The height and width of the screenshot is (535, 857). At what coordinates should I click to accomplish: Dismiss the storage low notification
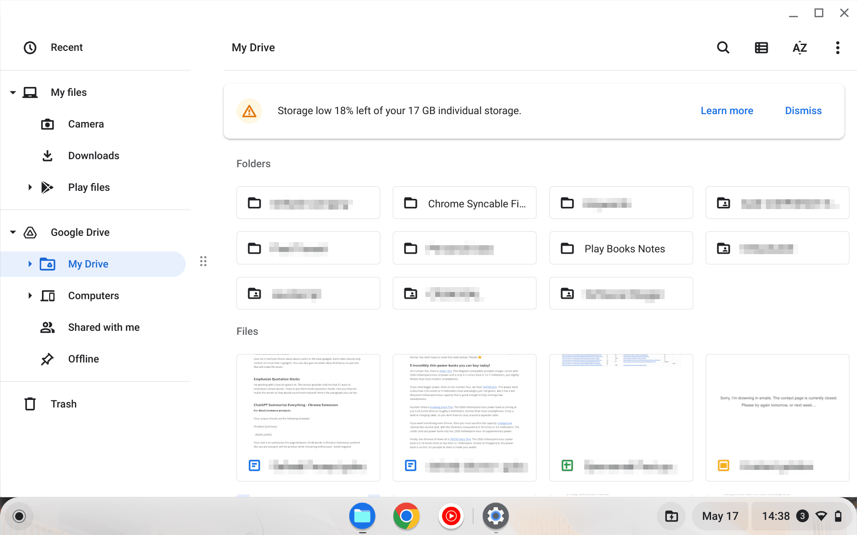pyautogui.click(x=803, y=110)
